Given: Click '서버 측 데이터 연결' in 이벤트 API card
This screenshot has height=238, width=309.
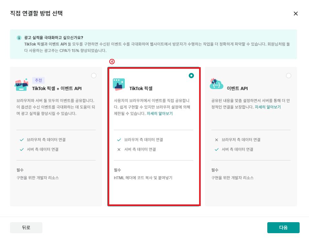Looking at the screenshot, I should tap(238, 150).
